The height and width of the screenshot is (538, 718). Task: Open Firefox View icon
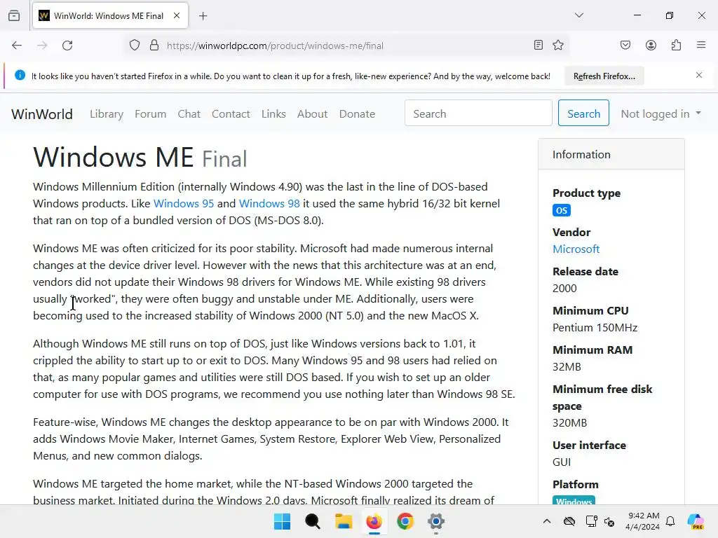(x=14, y=15)
